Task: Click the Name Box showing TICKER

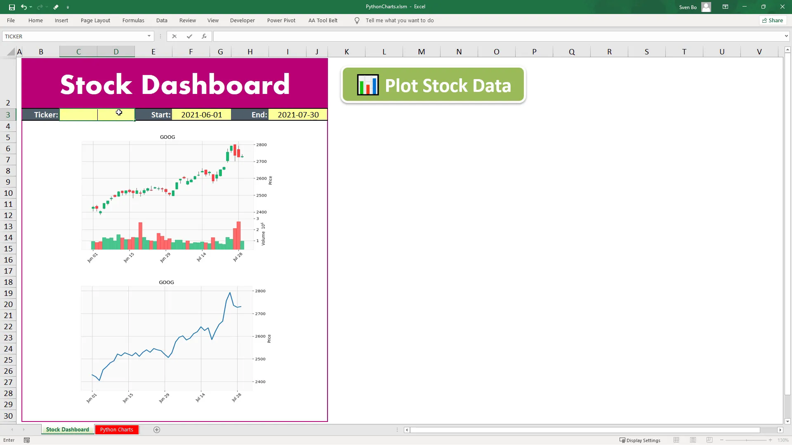Action: pos(74,36)
